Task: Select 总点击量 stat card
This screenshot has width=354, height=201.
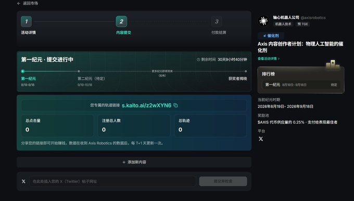Action: [57, 126]
